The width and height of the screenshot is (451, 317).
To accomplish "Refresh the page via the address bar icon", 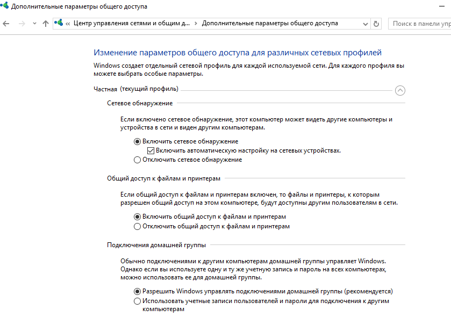I will tap(376, 24).
